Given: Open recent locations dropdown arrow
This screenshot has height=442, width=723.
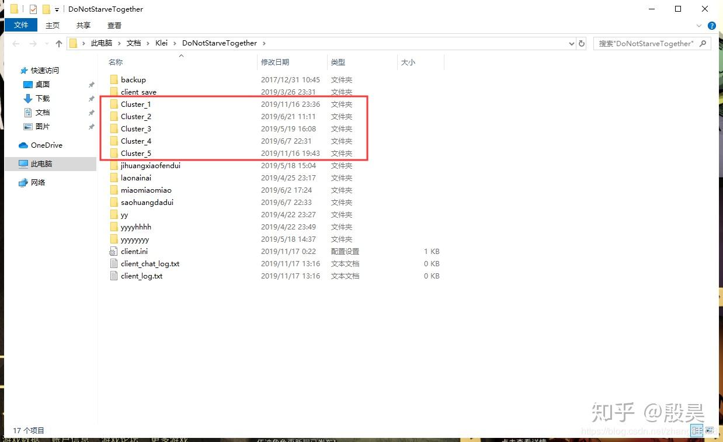Looking at the screenshot, I should (x=46, y=44).
